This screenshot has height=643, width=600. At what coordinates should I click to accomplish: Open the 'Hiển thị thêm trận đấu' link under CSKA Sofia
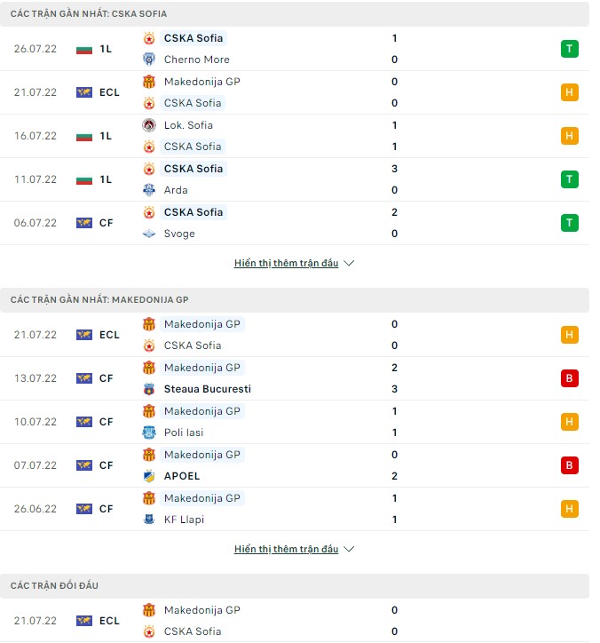pos(286,264)
